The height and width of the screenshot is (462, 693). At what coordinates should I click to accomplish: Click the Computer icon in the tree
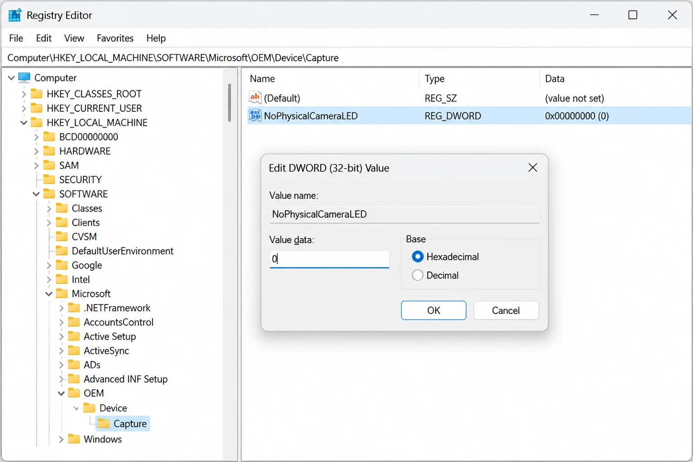pos(24,78)
